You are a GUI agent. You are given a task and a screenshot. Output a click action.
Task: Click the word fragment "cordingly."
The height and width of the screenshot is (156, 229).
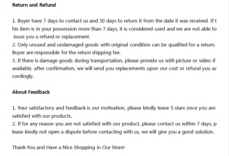[x=23, y=76]
